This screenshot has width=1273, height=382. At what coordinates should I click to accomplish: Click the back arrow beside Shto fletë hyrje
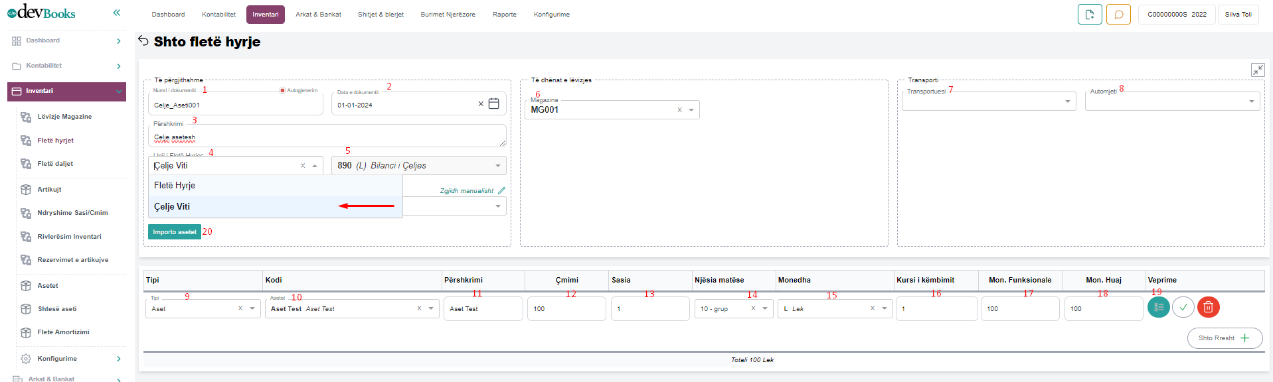tap(143, 41)
